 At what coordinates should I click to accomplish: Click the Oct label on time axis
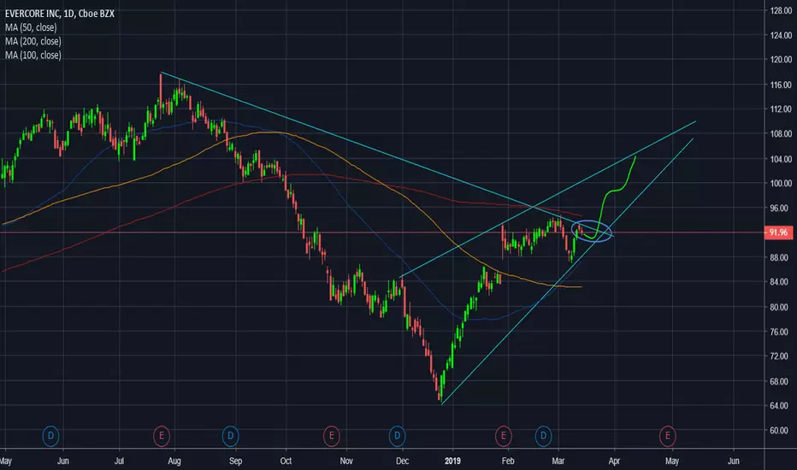pos(286,461)
